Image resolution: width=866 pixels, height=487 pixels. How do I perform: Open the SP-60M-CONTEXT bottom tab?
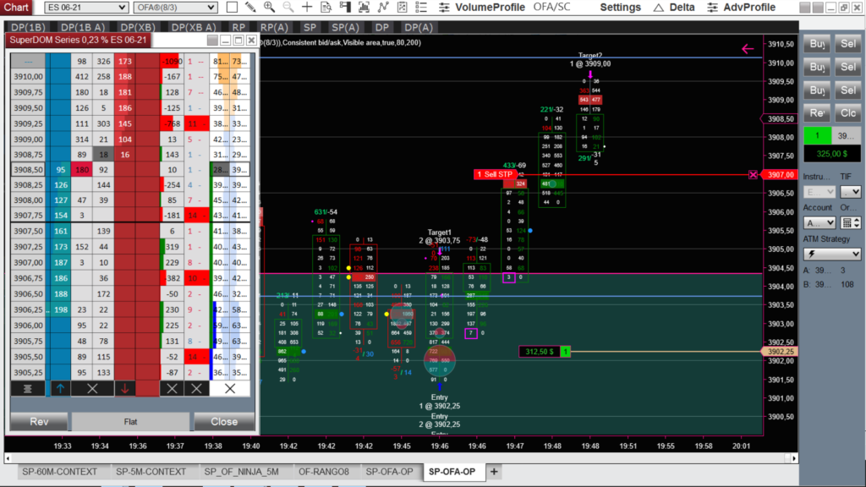coord(60,472)
